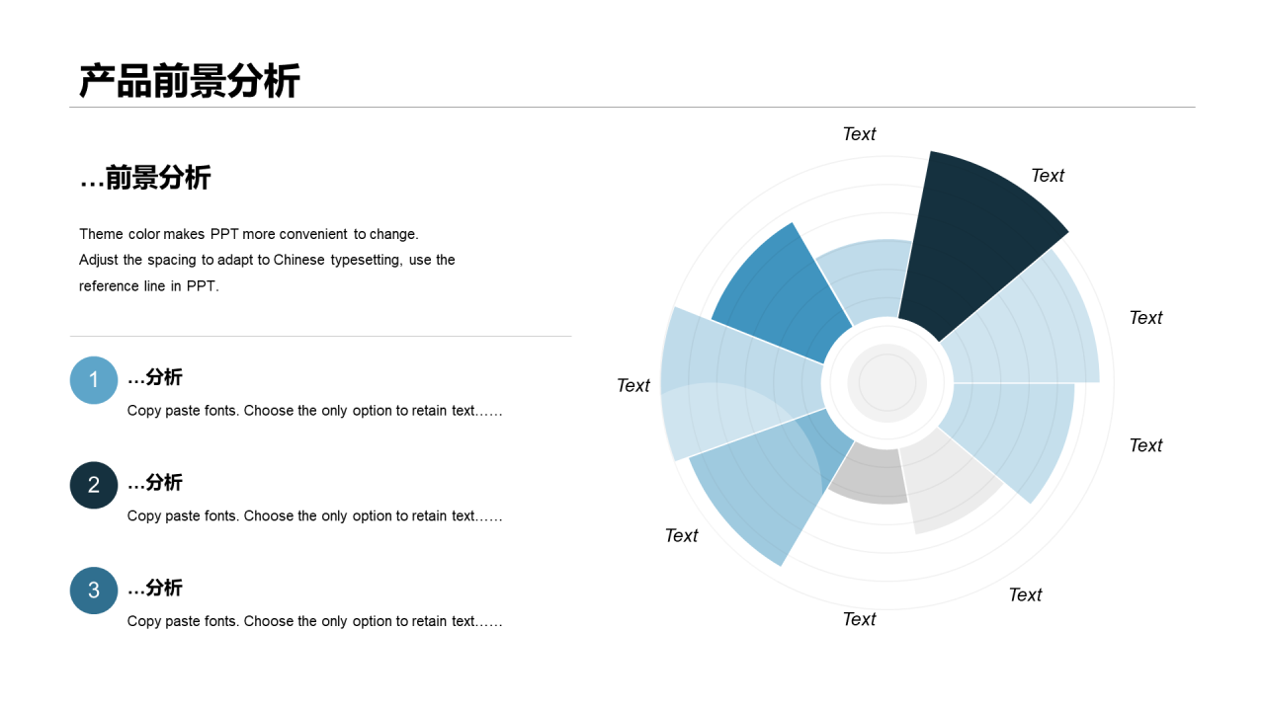Select the …分析 heading beside circle 1

click(x=155, y=377)
